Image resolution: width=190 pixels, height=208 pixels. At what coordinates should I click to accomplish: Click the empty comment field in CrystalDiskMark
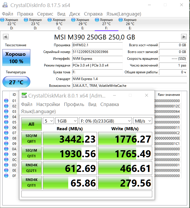point(87,194)
